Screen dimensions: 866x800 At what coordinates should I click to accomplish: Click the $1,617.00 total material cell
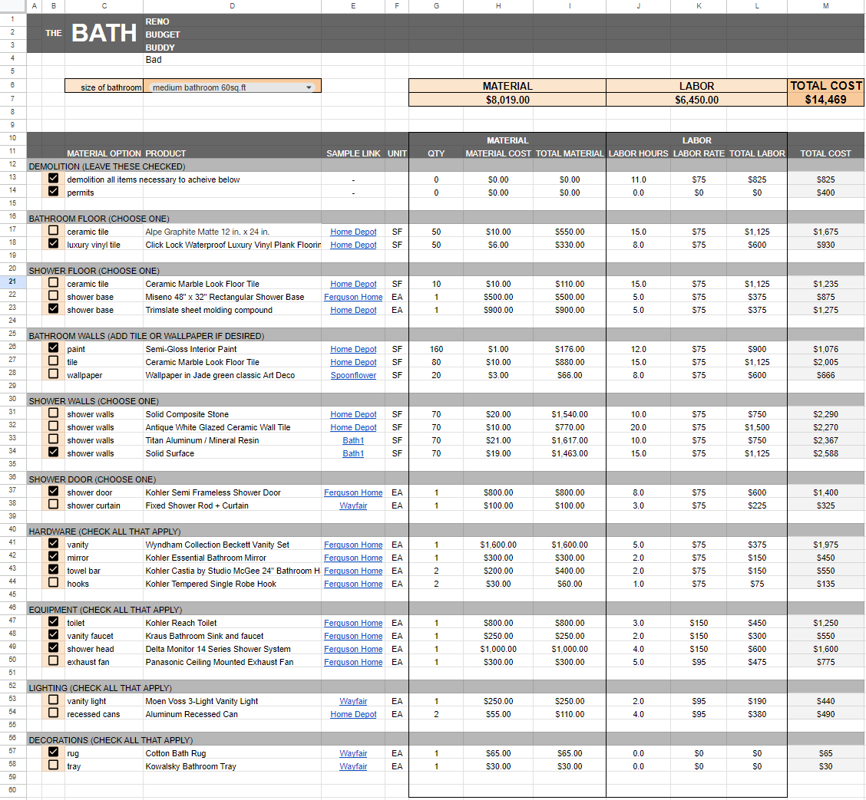[570, 440]
